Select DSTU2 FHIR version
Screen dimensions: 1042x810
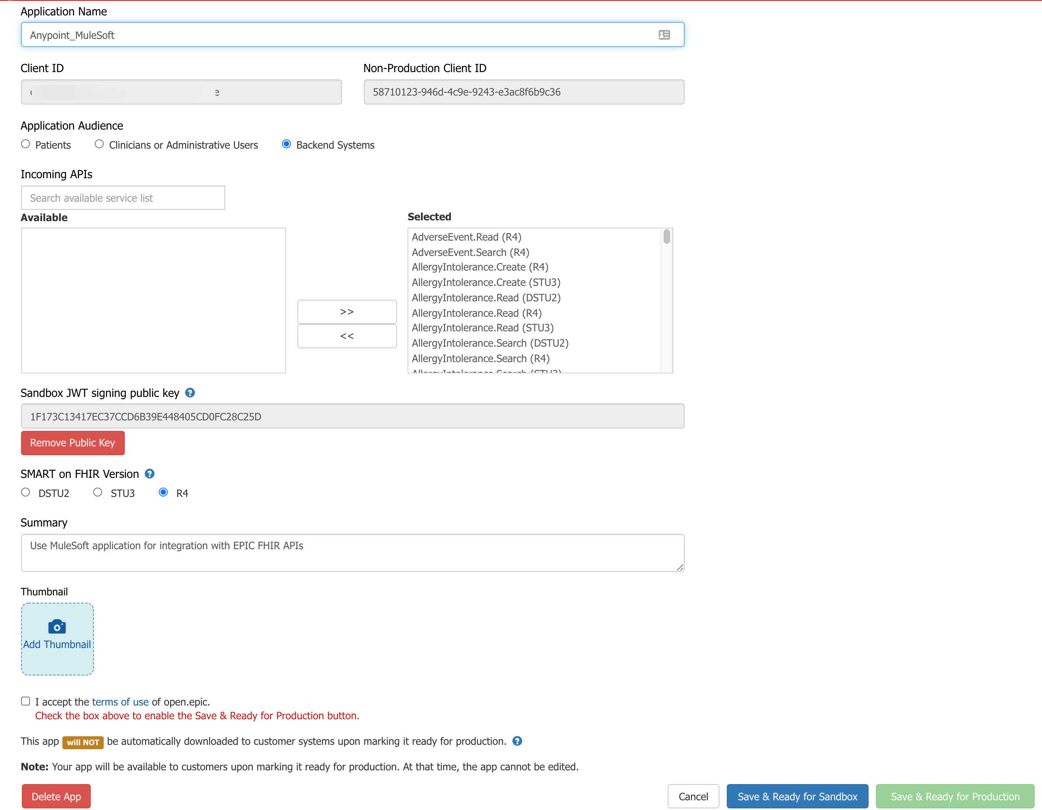26,492
